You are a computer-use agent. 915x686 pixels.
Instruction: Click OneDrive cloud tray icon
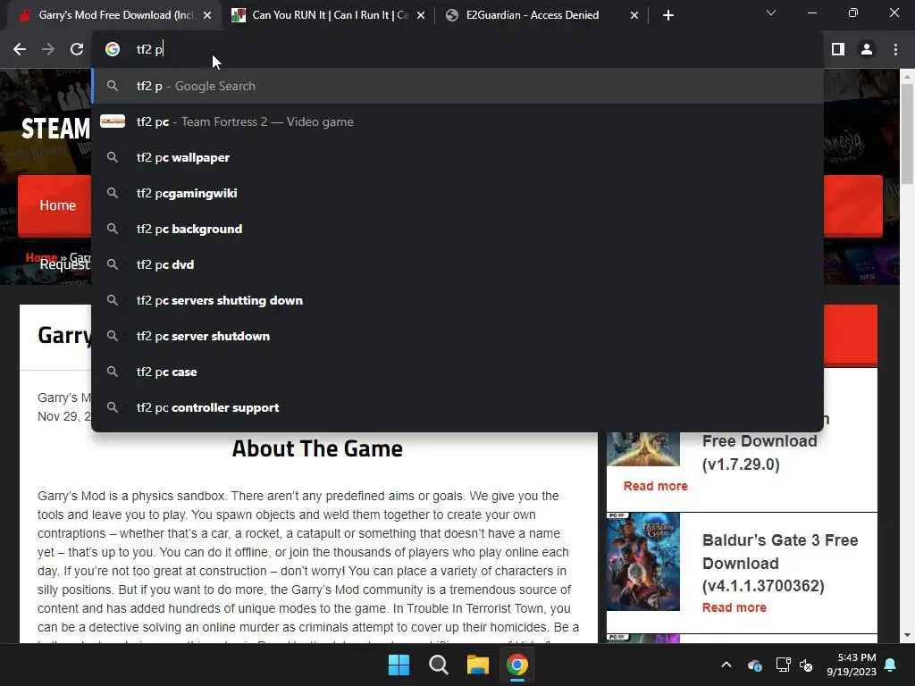point(754,665)
